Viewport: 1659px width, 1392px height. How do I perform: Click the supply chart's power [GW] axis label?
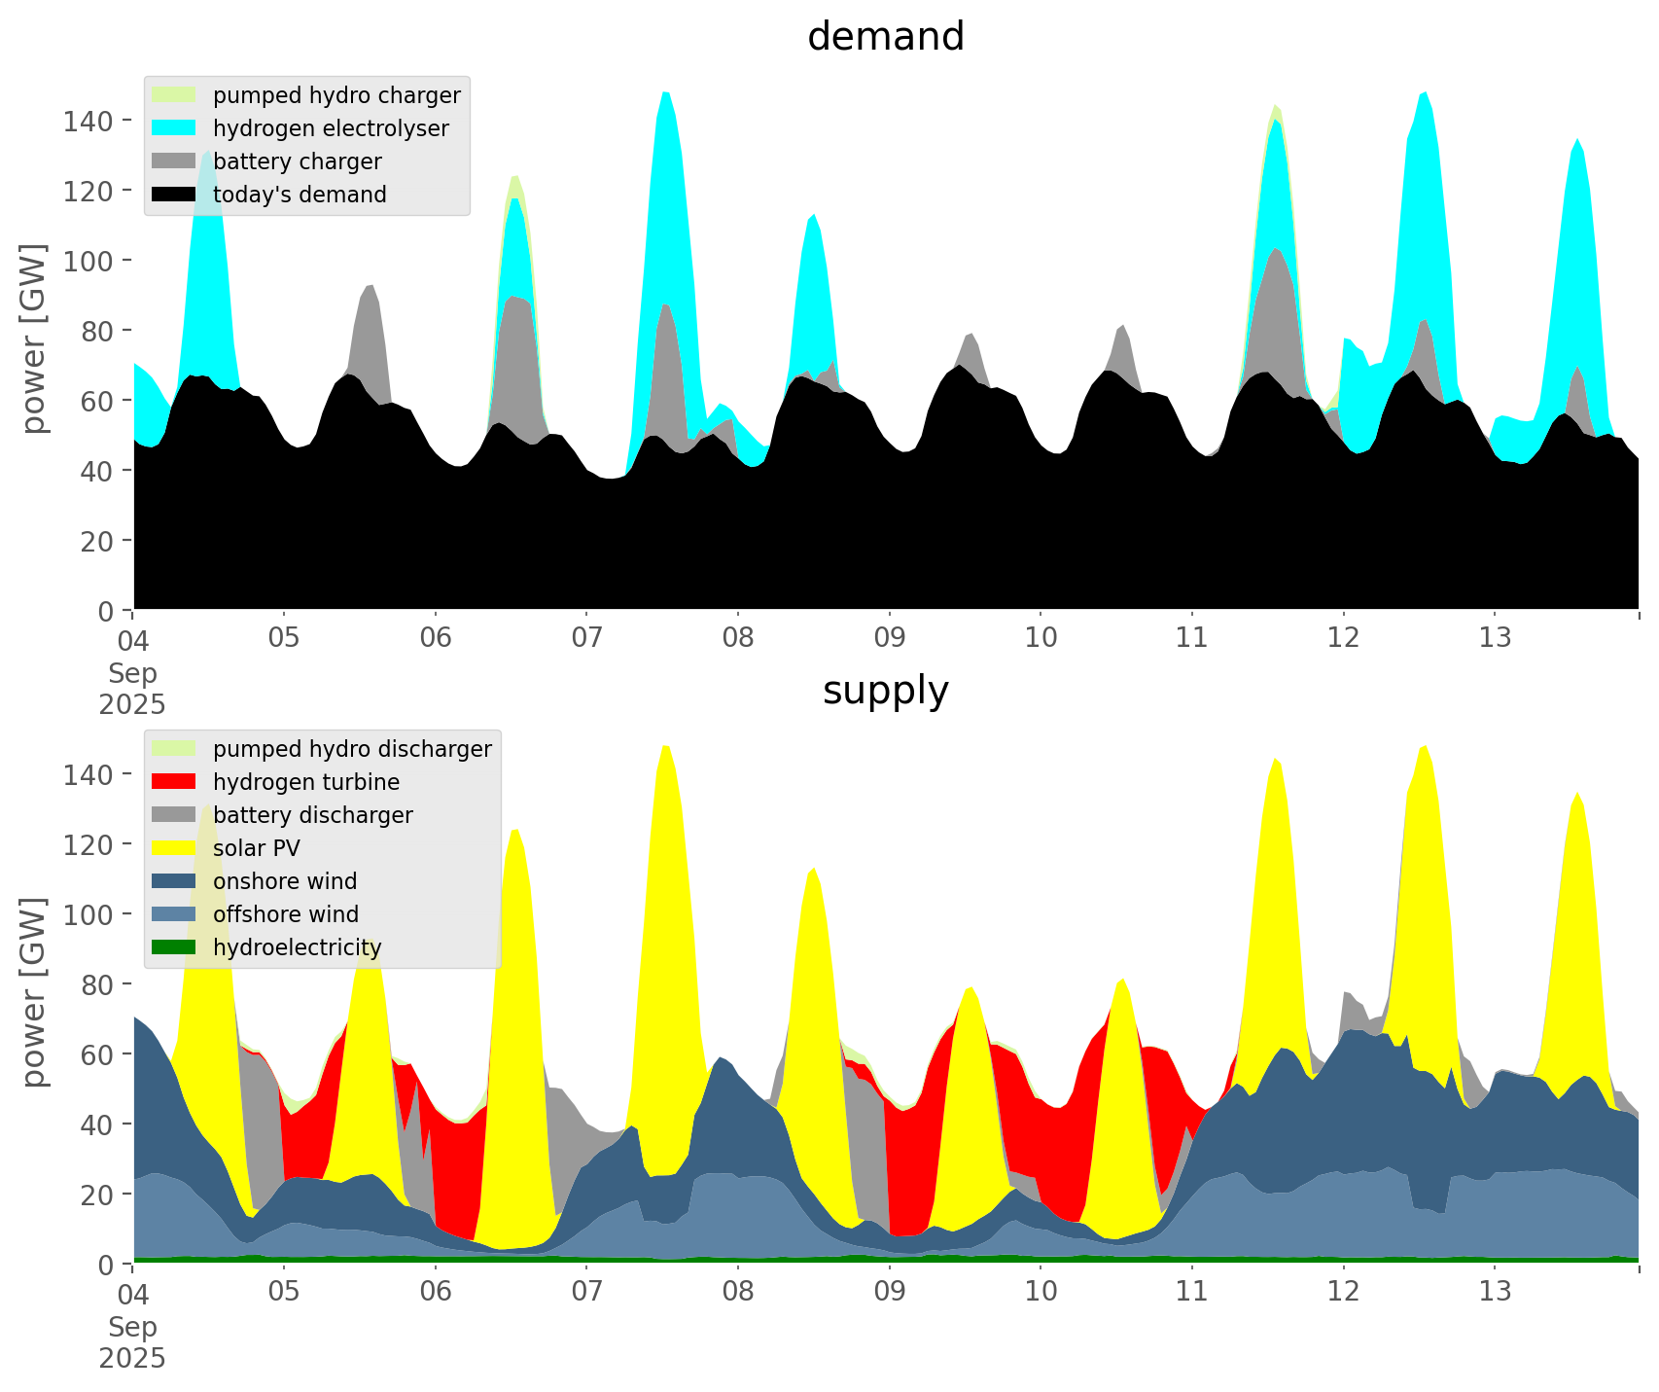click(x=34, y=992)
